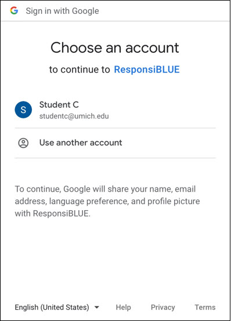Select the blue S avatar circle

point(23,110)
